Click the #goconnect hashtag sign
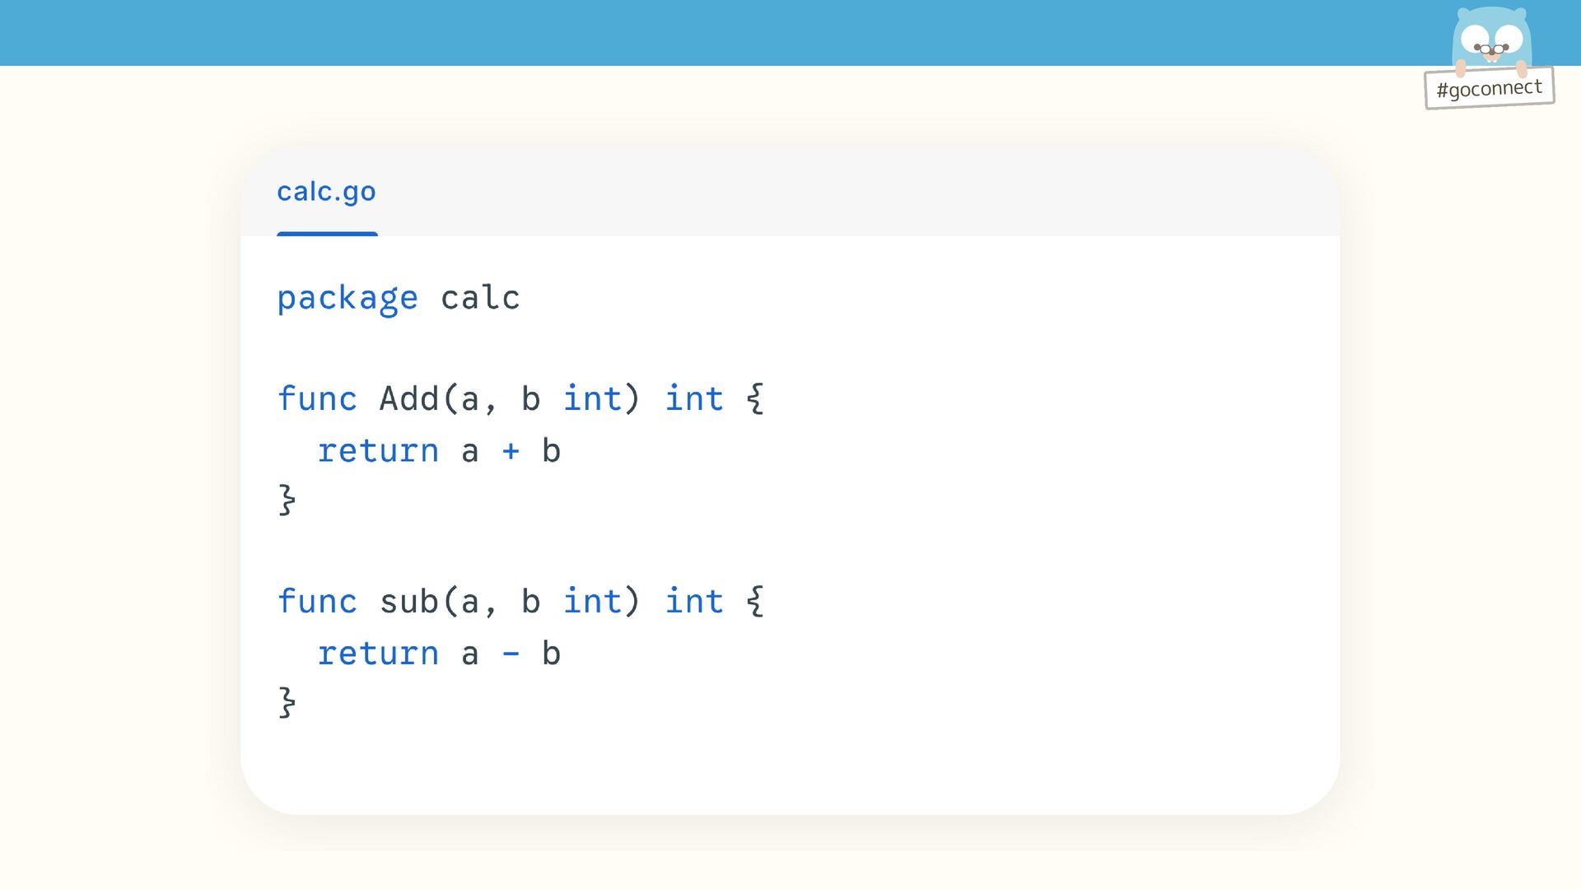The image size is (1581, 889). pyautogui.click(x=1489, y=88)
